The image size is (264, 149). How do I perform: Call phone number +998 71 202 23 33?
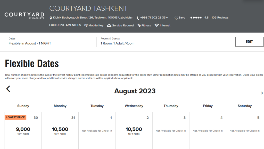point(153,18)
